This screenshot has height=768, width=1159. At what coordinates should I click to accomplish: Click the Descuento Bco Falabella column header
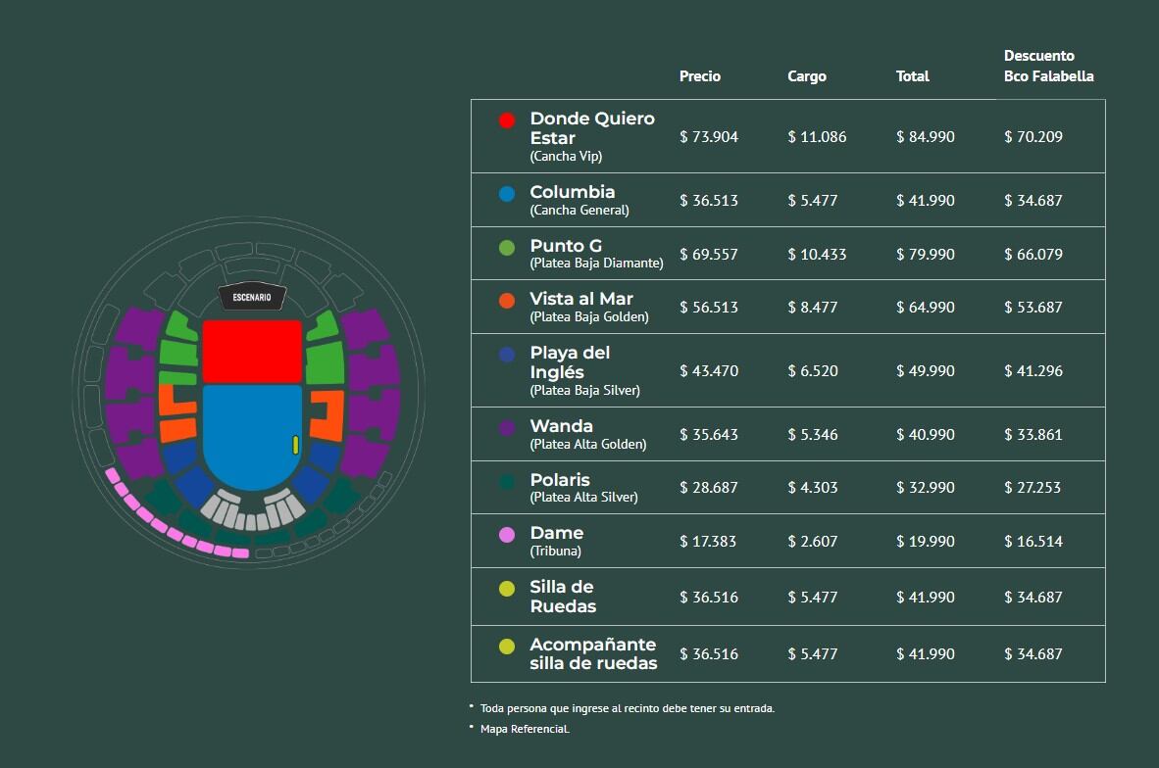pyautogui.click(x=1048, y=66)
